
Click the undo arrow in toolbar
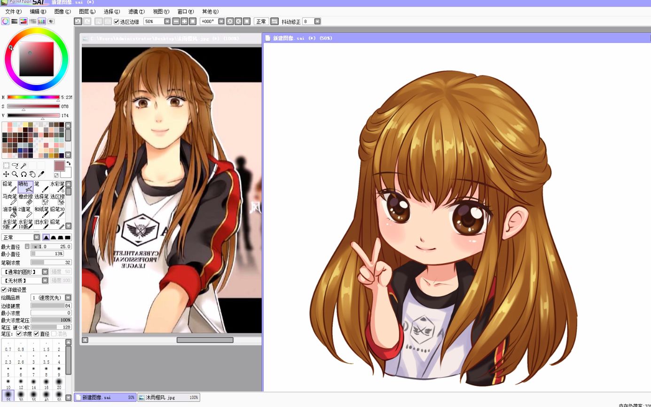pos(78,21)
